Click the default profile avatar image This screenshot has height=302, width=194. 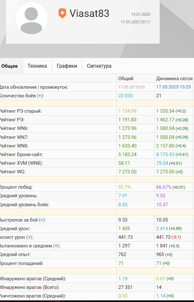[x=31, y=18]
